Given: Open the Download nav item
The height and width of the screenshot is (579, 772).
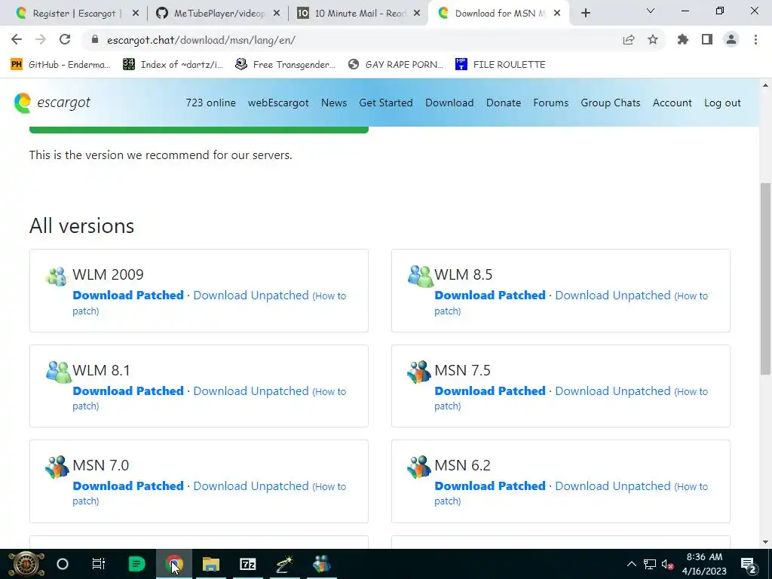Looking at the screenshot, I should tap(449, 103).
